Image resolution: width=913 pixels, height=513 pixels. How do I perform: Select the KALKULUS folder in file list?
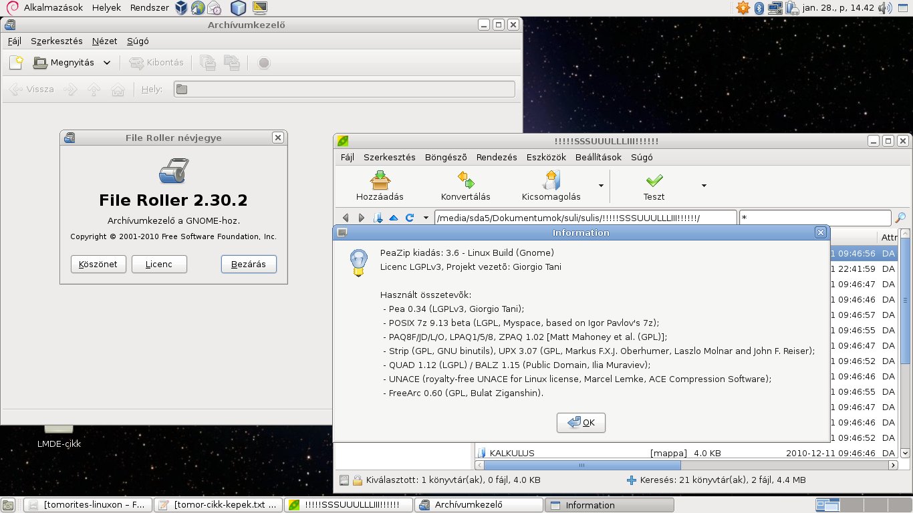tap(511, 453)
